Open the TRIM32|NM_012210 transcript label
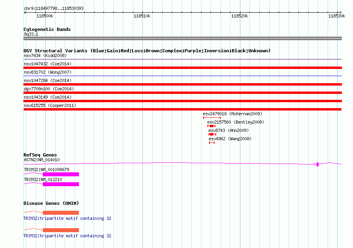This screenshot has width=353, height=248. click(x=43, y=179)
